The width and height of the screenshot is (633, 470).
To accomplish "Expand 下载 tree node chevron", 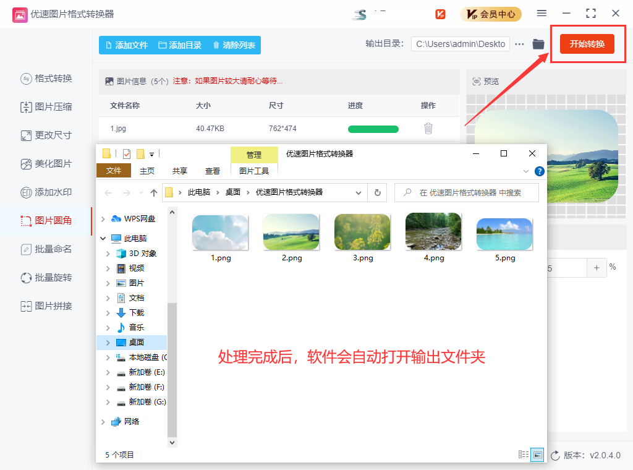I will (108, 313).
